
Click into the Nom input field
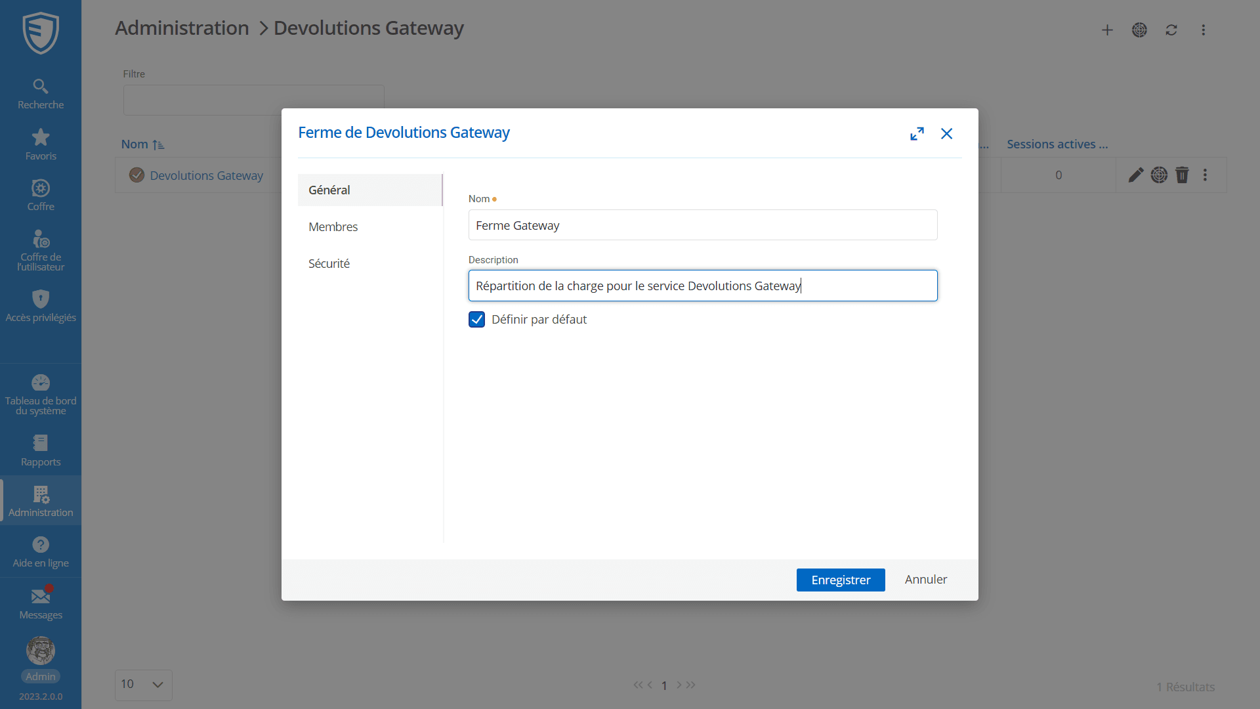tap(702, 225)
